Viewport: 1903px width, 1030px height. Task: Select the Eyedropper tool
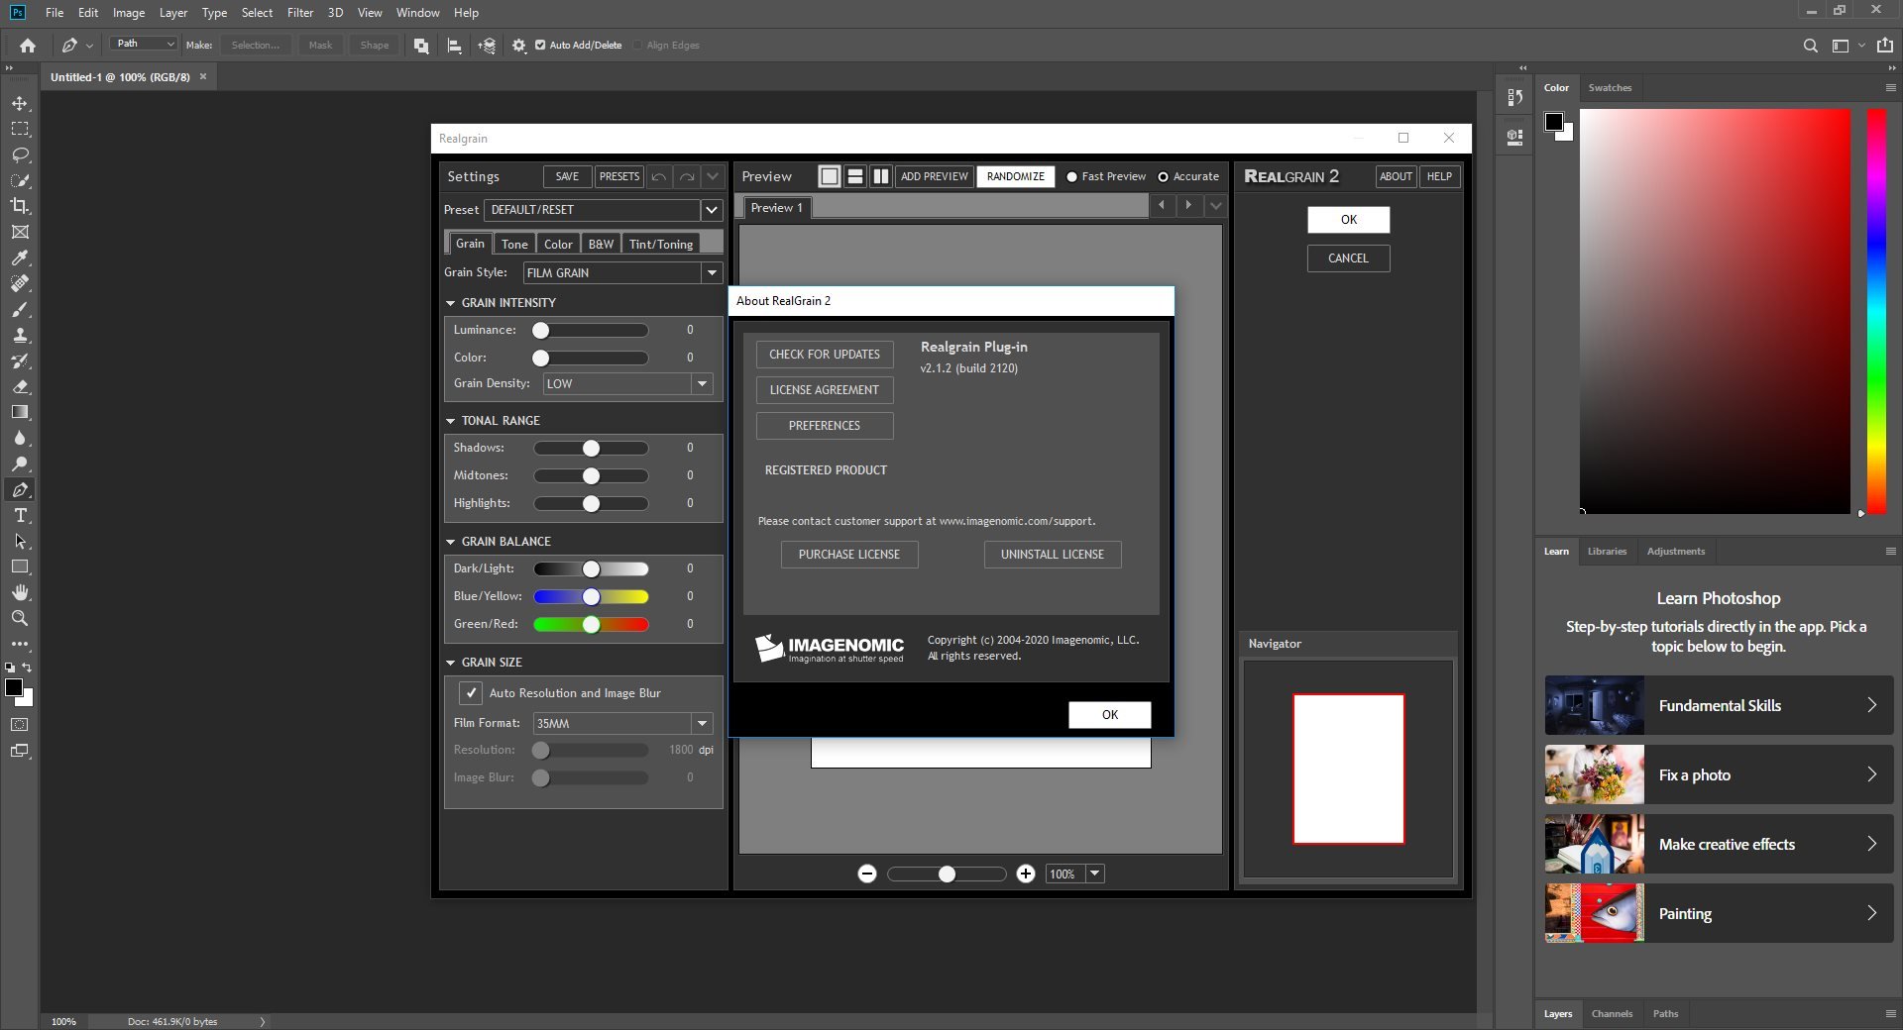(20, 257)
